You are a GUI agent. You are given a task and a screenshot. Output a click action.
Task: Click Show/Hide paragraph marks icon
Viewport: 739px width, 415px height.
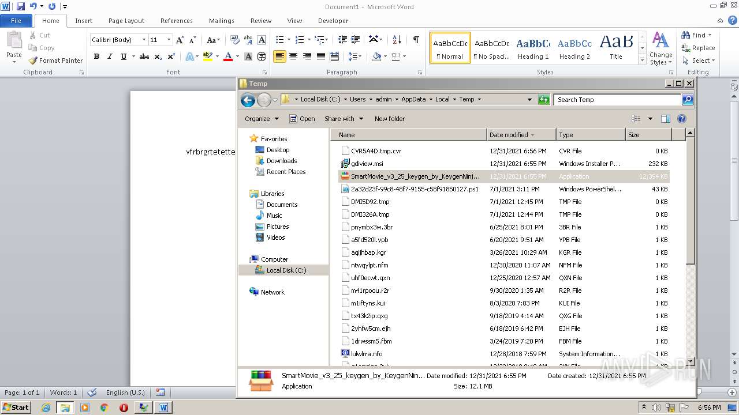pos(416,40)
